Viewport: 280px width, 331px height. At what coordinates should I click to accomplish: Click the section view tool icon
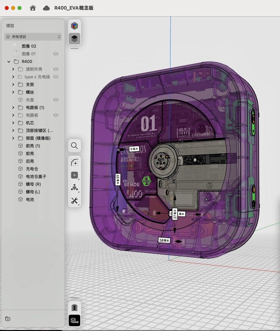74,308
